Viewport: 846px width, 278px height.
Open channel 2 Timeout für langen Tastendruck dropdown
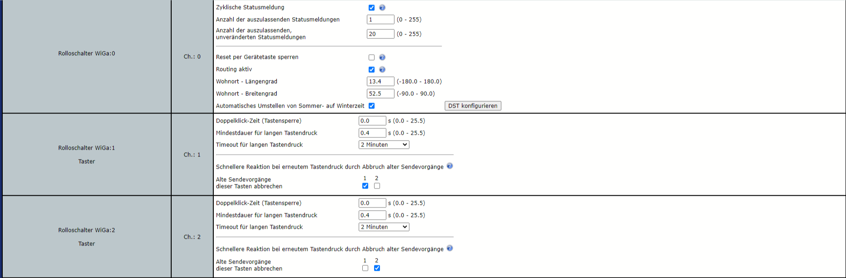tap(384, 227)
